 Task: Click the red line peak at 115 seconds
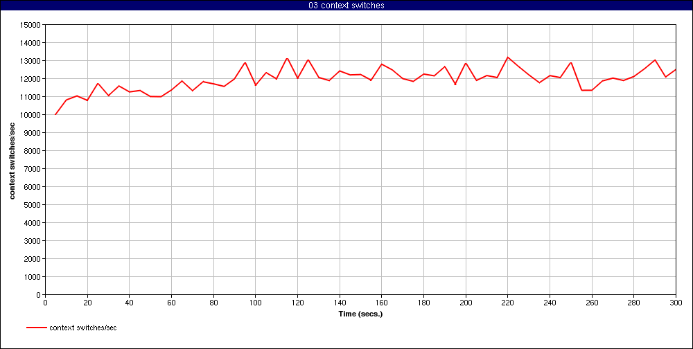tap(287, 58)
